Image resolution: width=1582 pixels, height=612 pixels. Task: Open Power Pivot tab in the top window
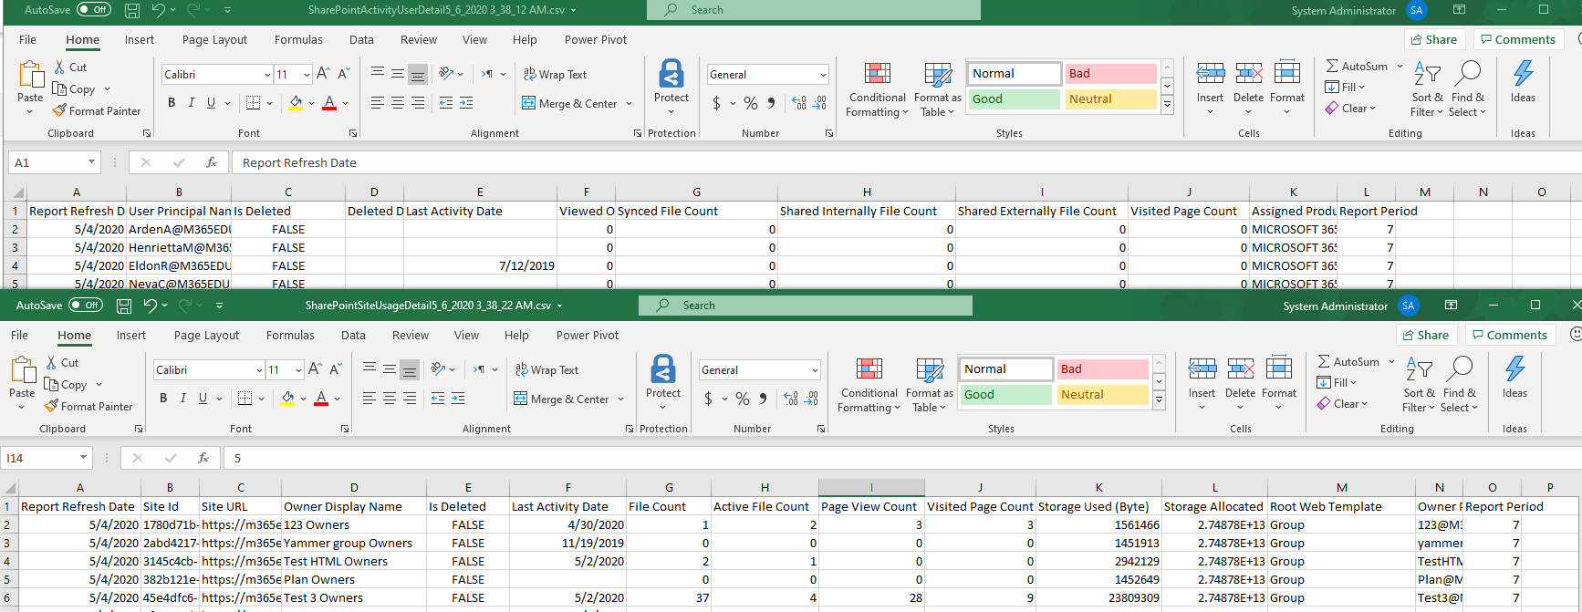coord(596,40)
